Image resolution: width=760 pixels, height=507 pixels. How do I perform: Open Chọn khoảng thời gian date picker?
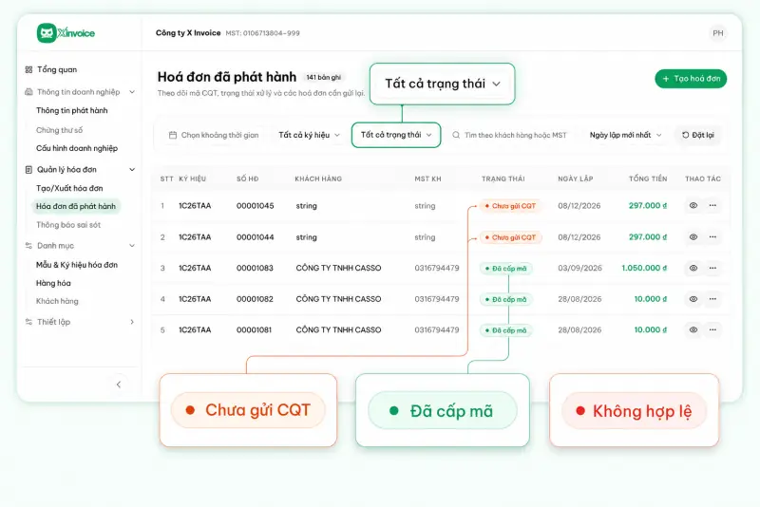click(x=214, y=135)
